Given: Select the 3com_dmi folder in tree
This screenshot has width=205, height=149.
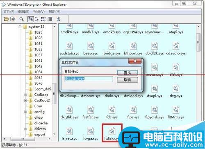Looking at the screenshot, I should point(43,89).
